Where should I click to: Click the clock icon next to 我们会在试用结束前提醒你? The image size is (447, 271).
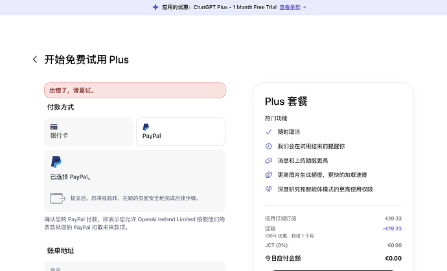tap(269, 146)
